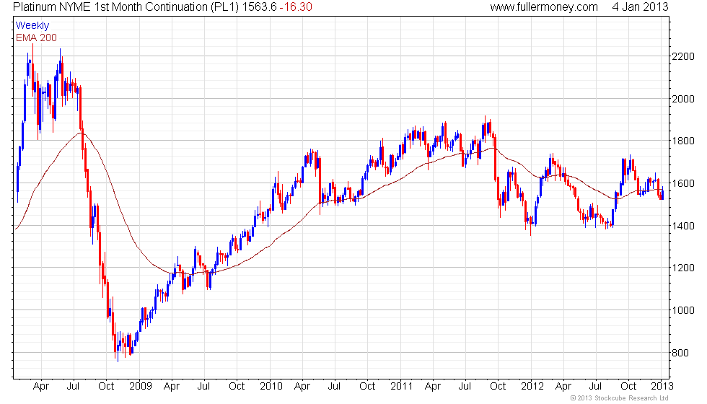This screenshot has height=404, width=707.
Task: Click the chart title "Platinum NYME 1st Month Continuation (PL1)"
Action: 126,7
